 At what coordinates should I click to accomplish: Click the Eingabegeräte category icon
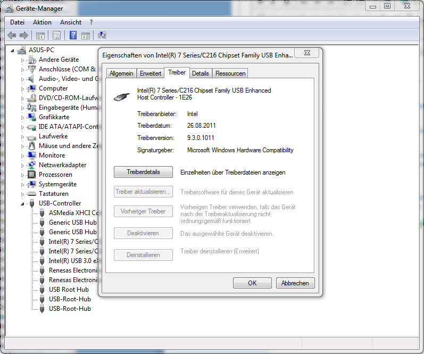tap(32, 108)
